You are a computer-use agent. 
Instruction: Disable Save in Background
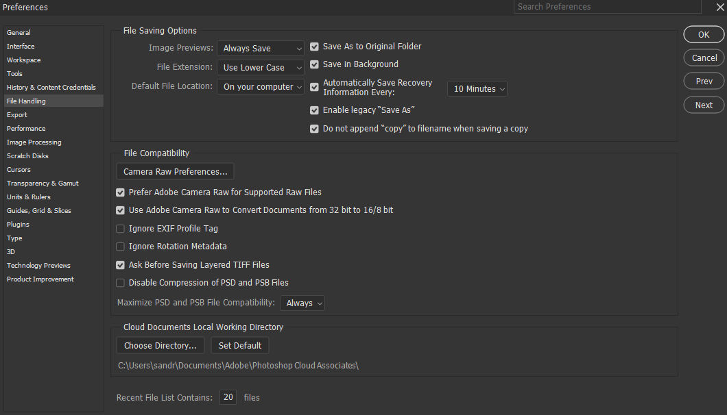click(314, 64)
